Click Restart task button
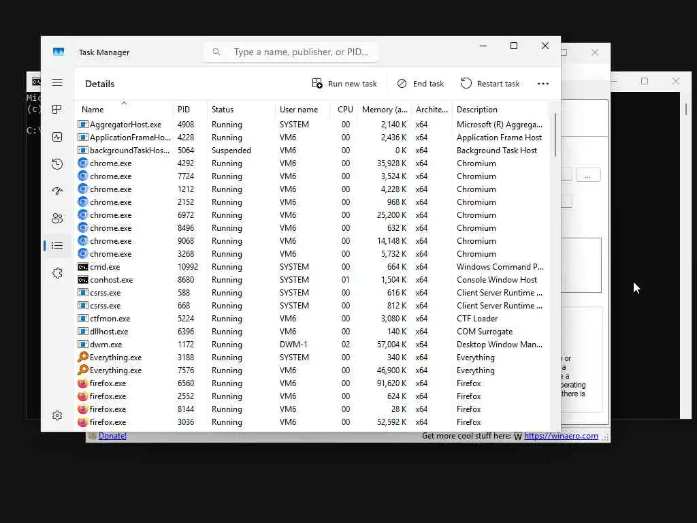This screenshot has width=697, height=523. tap(490, 84)
